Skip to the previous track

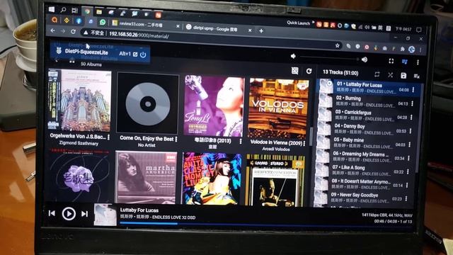(x=52, y=213)
